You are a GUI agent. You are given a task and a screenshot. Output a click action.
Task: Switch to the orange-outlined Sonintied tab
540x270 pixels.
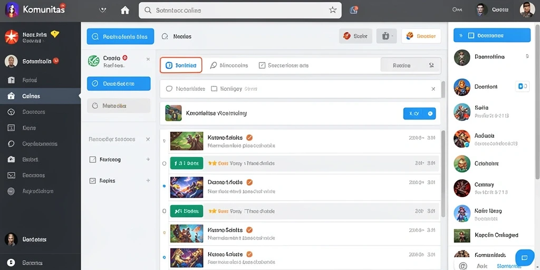coord(181,65)
